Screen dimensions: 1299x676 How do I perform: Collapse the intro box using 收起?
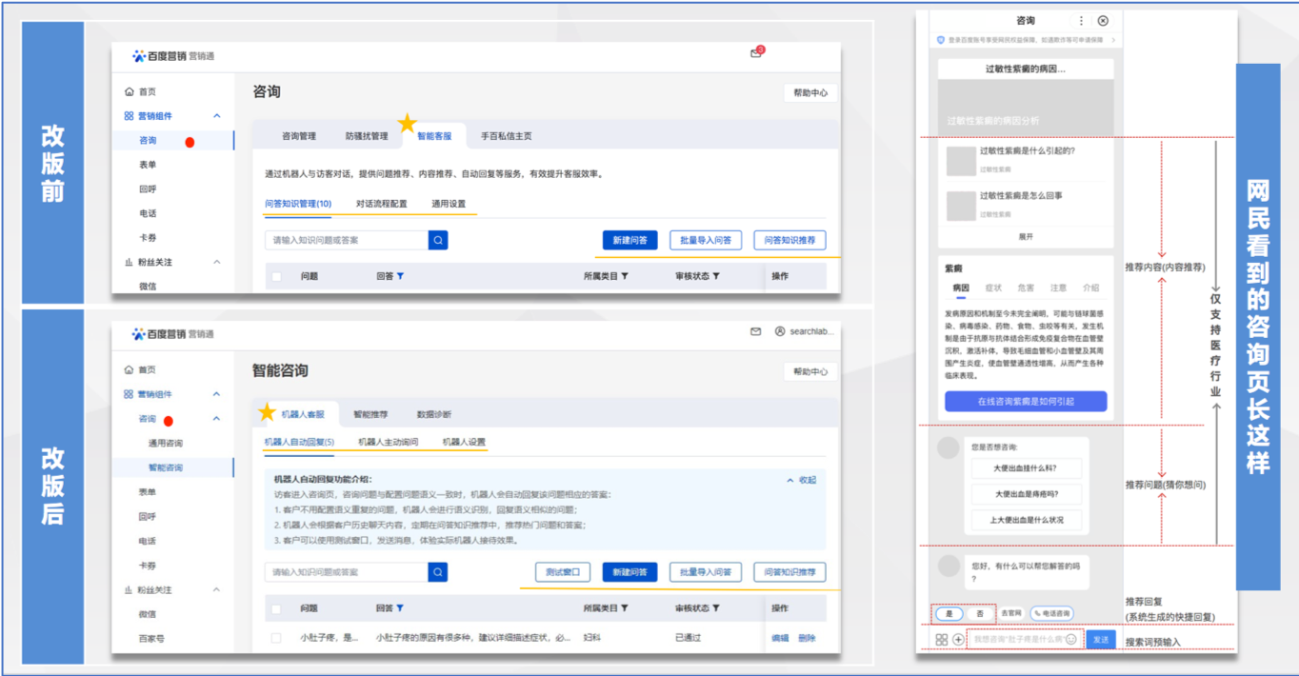801,480
